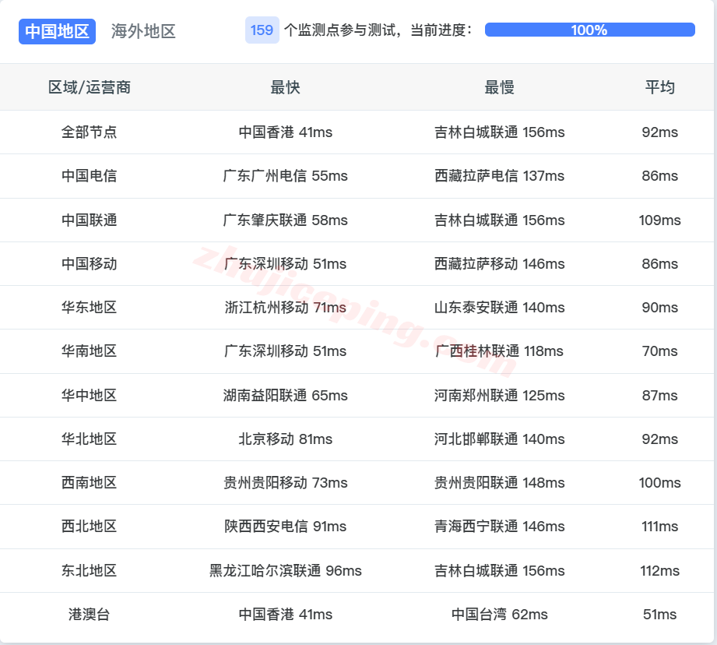This screenshot has width=717, height=645.
Task: Select the 中国台湾 62ms result cell
Action: pos(499,614)
